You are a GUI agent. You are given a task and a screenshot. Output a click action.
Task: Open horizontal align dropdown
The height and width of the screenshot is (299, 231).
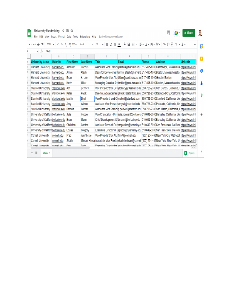pyautogui.click(x=142, y=45)
